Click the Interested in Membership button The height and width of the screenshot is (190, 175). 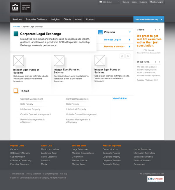point(149,20)
